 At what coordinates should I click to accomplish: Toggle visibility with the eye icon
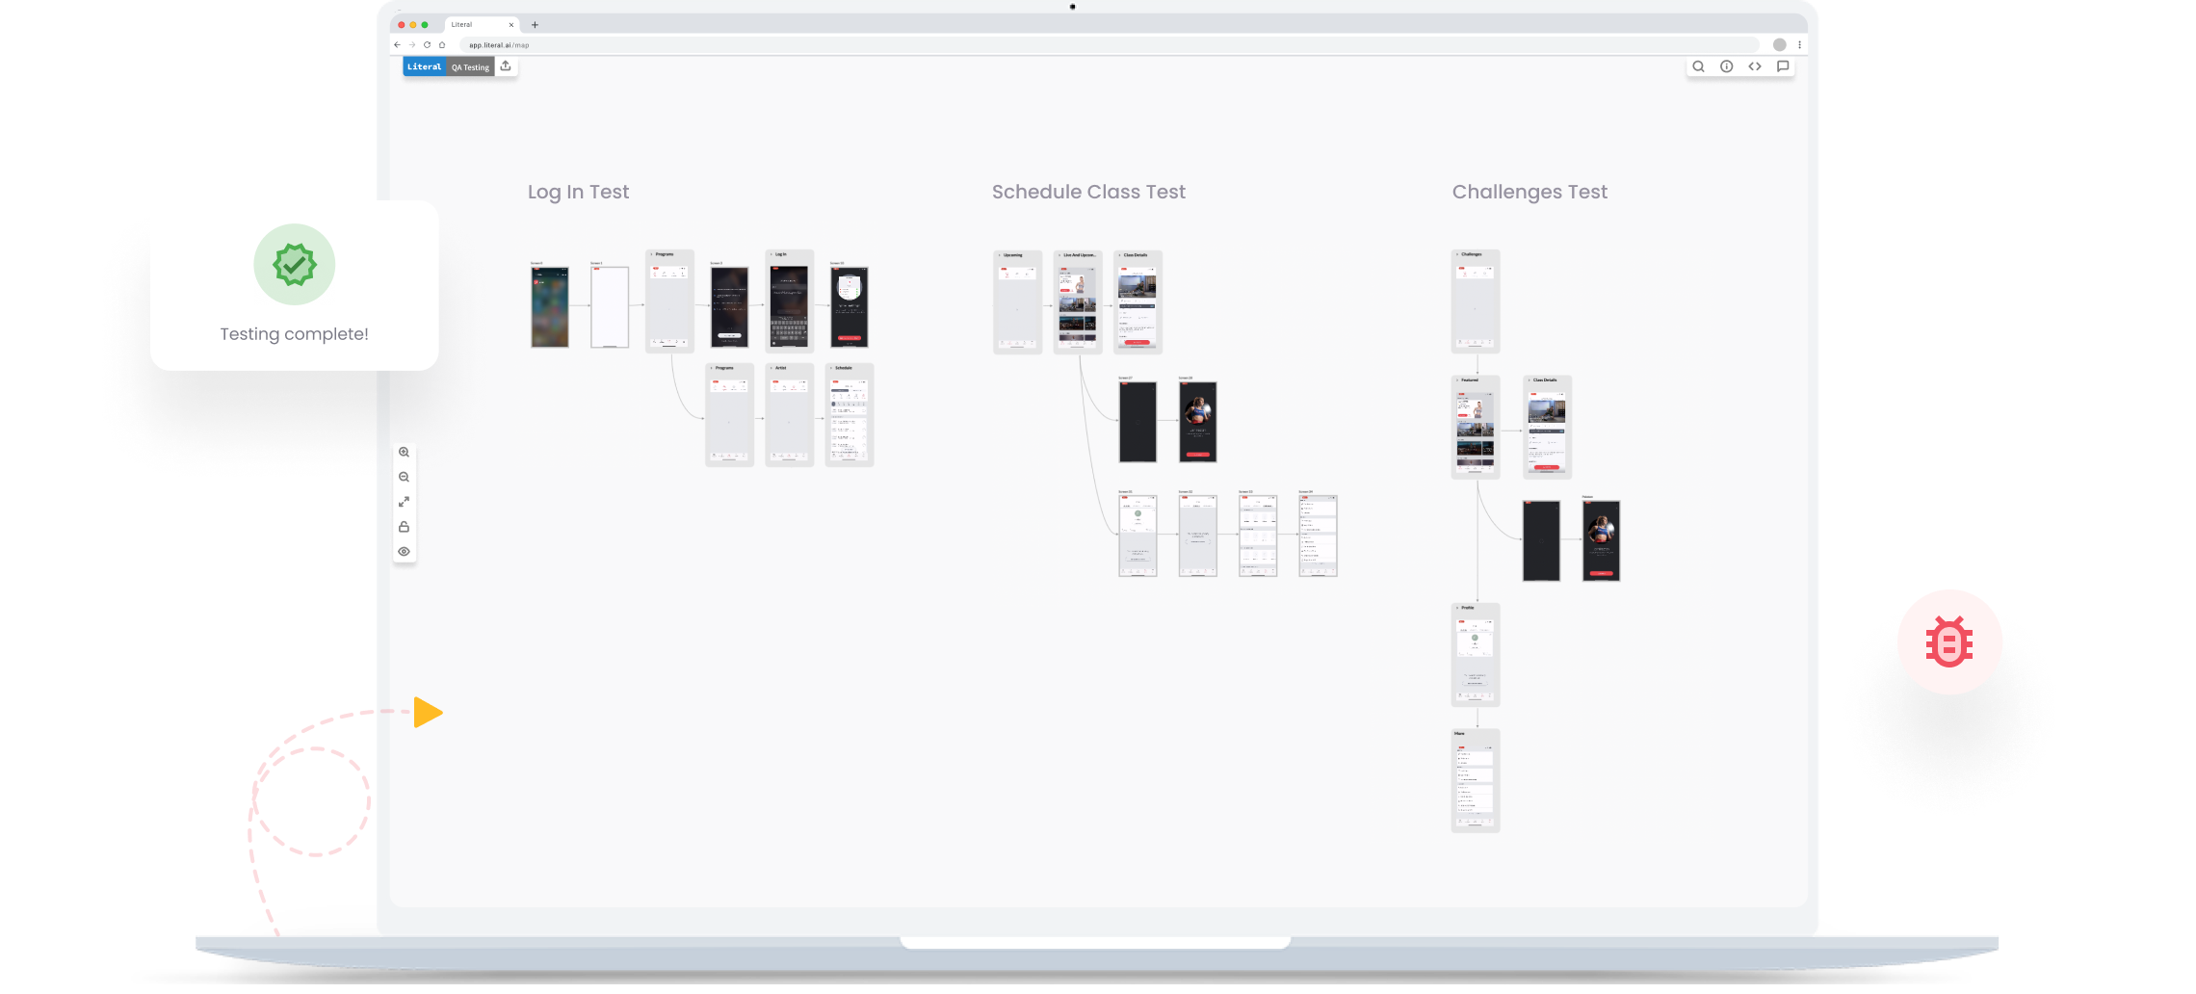tap(405, 552)
